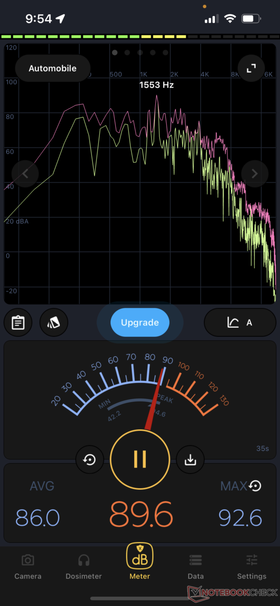This screenshot has height=606, width=280.
Task: Open the Automobile preset selector
Action: click(52, 68)
